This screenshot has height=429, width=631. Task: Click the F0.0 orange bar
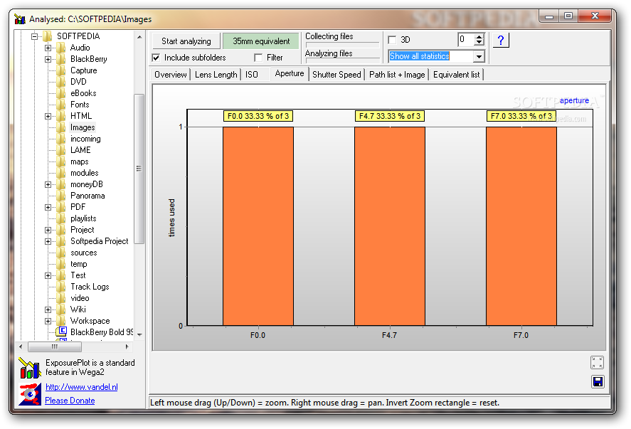tap(258, 226)
